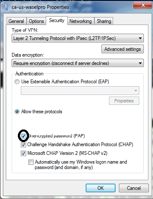Image resolution: width=153 pixels, height=199 pixels.
Task: Select the Networking tab
Action: [81, 21]
